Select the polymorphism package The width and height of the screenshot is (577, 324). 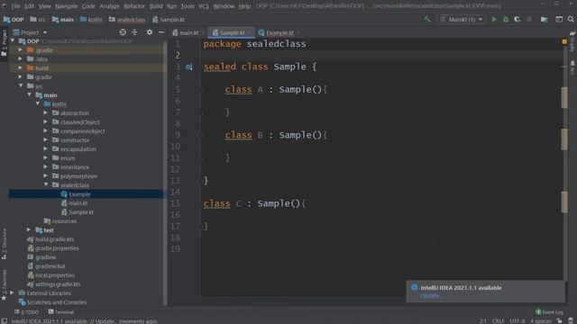pyautogui.click(x=78, y=176)
